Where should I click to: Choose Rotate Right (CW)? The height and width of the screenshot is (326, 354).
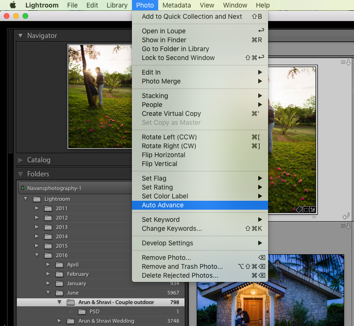pos(200,146)
